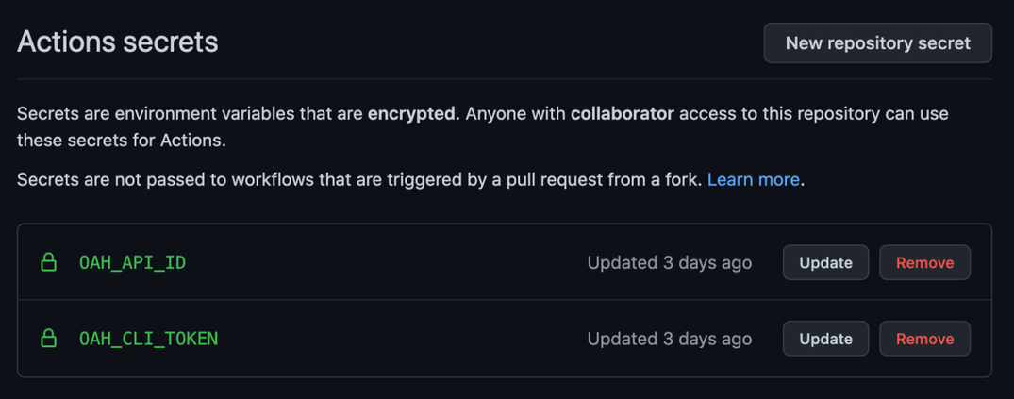Click the OAH_API_ID 'Updated 3 days ago' timestamp

point(669,263)
